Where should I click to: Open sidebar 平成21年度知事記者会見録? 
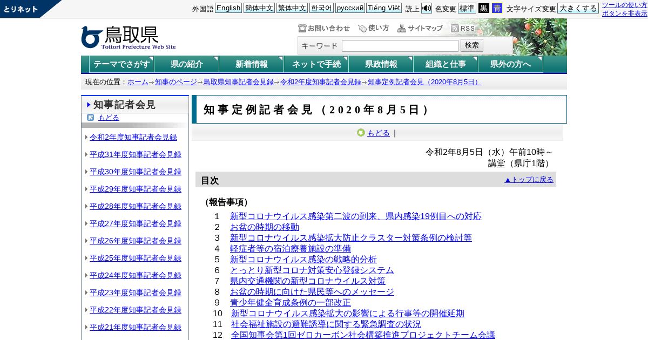(x=135, y=327)
